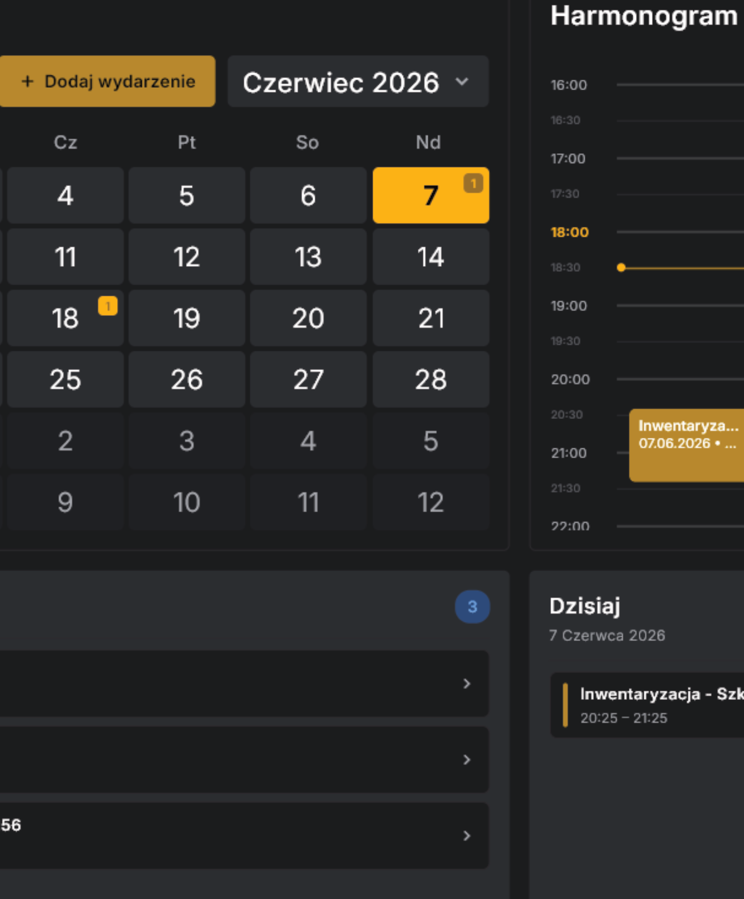Select next-month Saturday 4 in calendar
This screenshot has height=899, width=744.
coord(308,441)
